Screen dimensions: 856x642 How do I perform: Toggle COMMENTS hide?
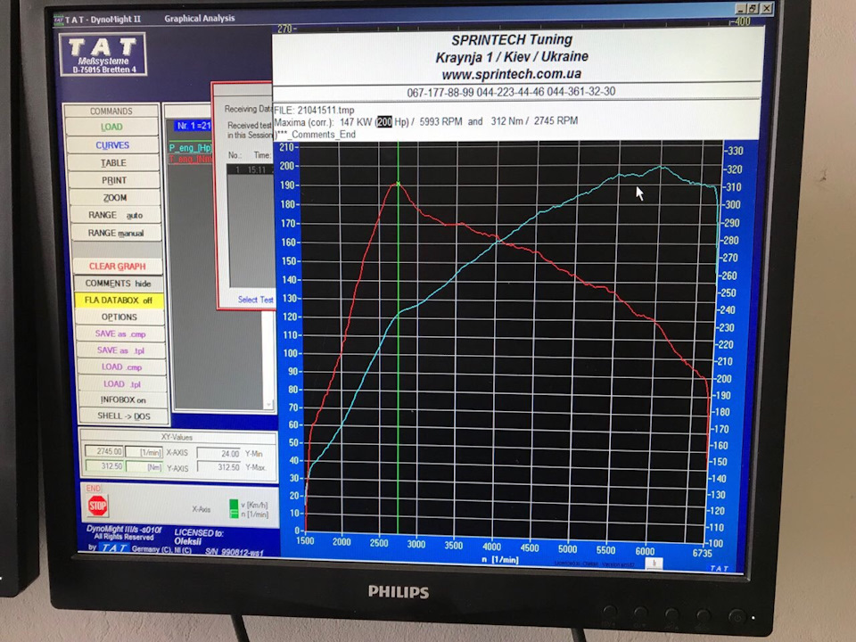point(118,284)
